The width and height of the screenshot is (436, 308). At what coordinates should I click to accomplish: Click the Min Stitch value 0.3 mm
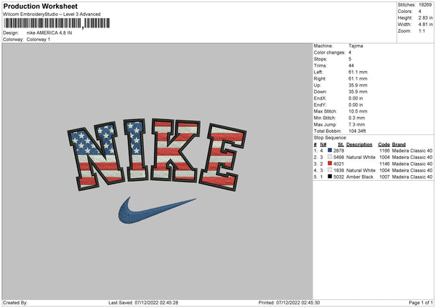click(x=357, y=118)
